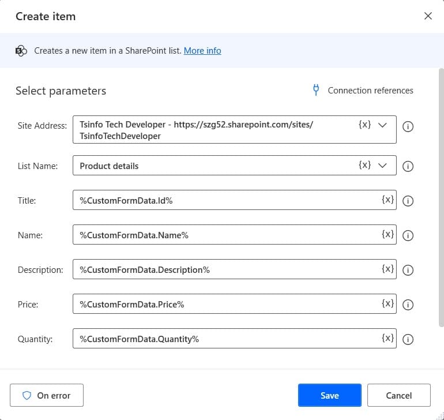
Task: Expand the List Name dropdown
Action: point(382,165)
